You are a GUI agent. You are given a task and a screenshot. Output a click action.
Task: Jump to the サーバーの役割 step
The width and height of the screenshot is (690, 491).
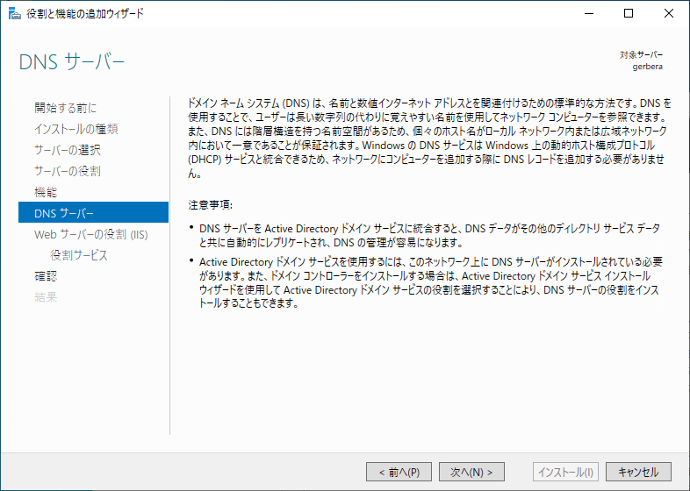point(68,171)
